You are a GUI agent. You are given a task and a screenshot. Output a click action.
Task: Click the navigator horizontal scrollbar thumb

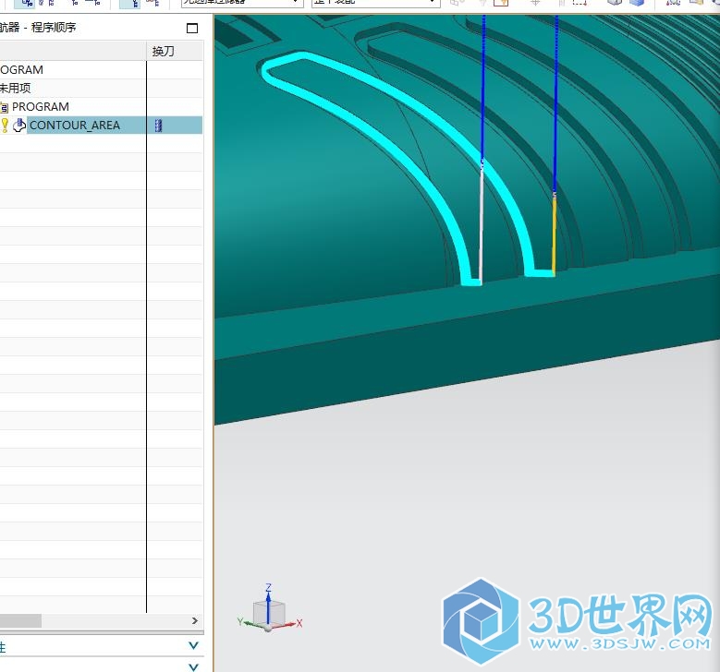pyautogui.click(x=20, y=620)
